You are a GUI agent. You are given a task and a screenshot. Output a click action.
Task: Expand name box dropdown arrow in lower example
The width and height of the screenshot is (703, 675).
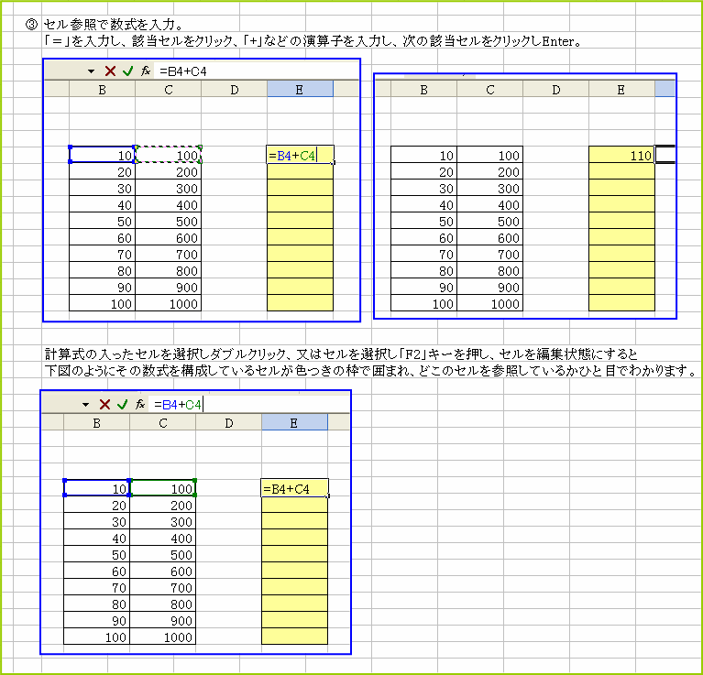click(85, 405)
